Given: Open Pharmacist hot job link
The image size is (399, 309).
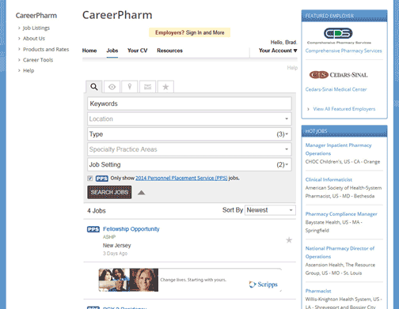Looking at the screenshot, I should 318,291.
